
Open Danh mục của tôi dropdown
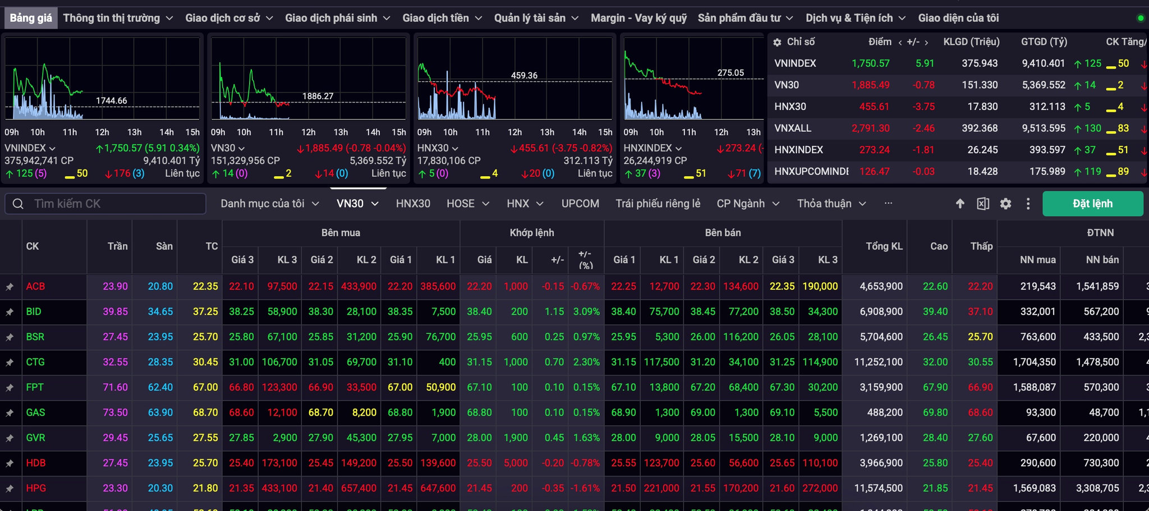point(270,204)
